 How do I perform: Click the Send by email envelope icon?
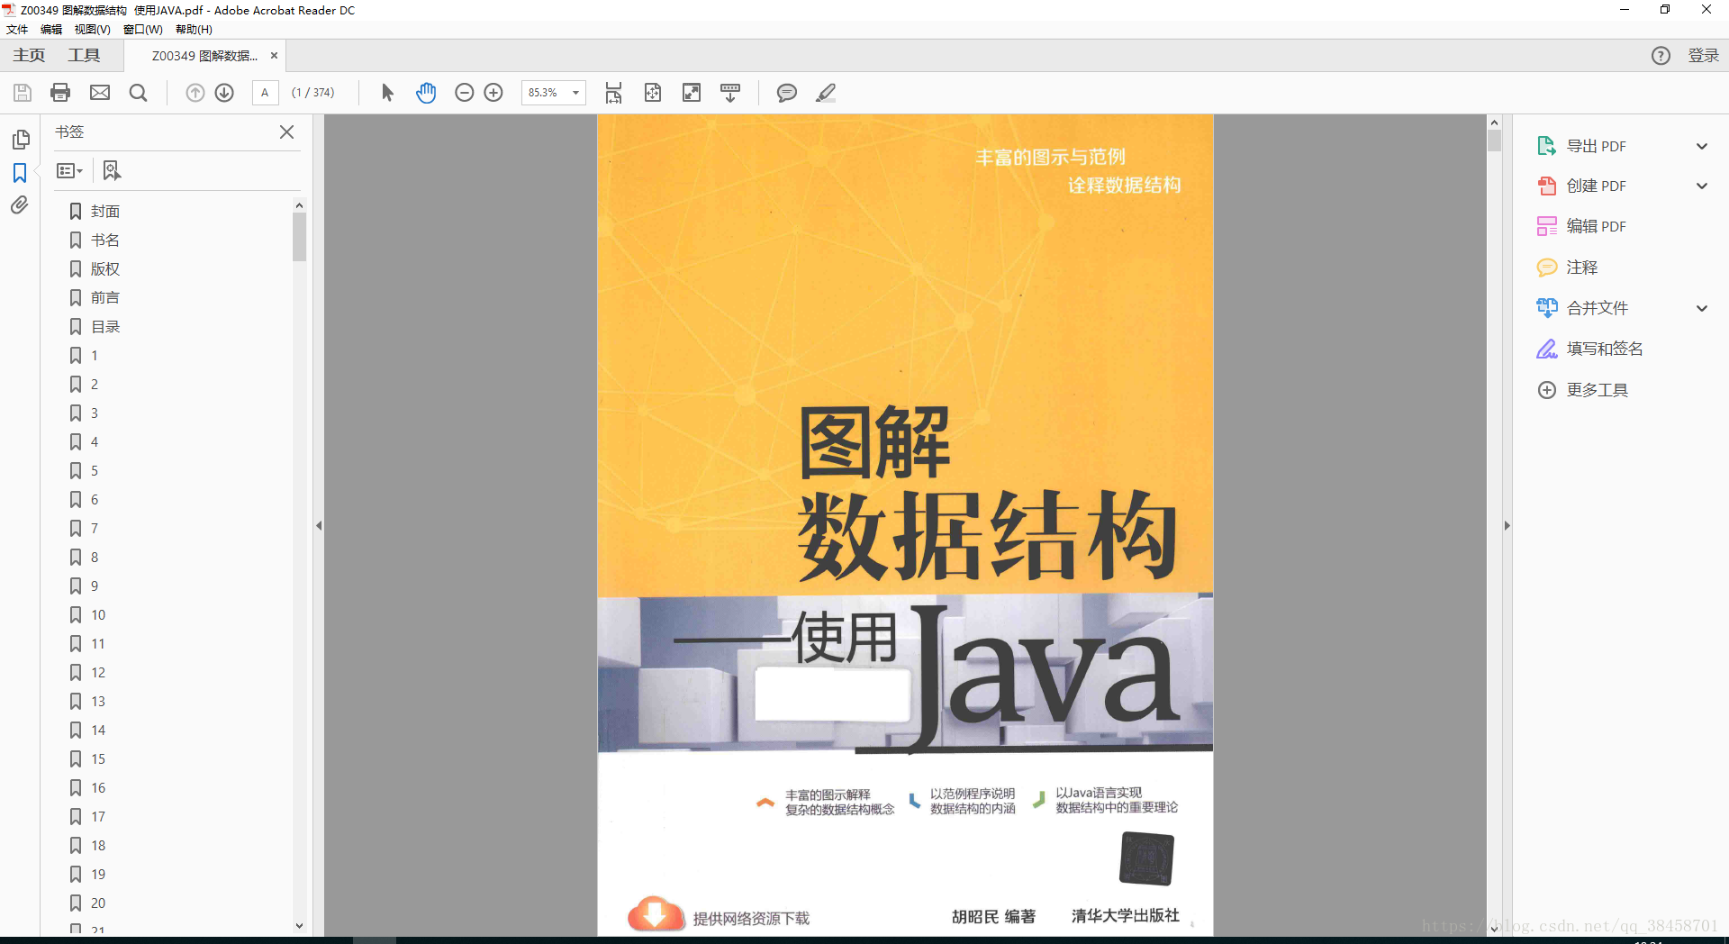click(100, 93)
